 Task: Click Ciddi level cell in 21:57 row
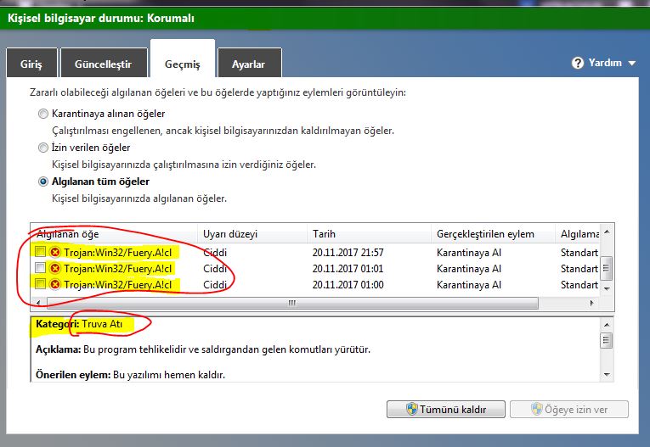tap(215, 253)
